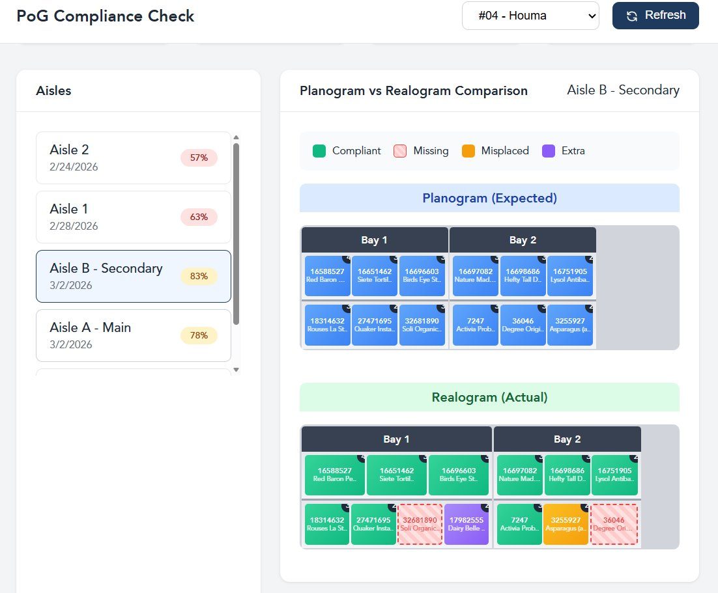
Task: Click the missing 36046 Degree tile in Realogram
Action: point(614,525)
